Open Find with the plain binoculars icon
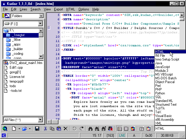The width and height of the screenshot is (186, 139). [x=90, y=129]
